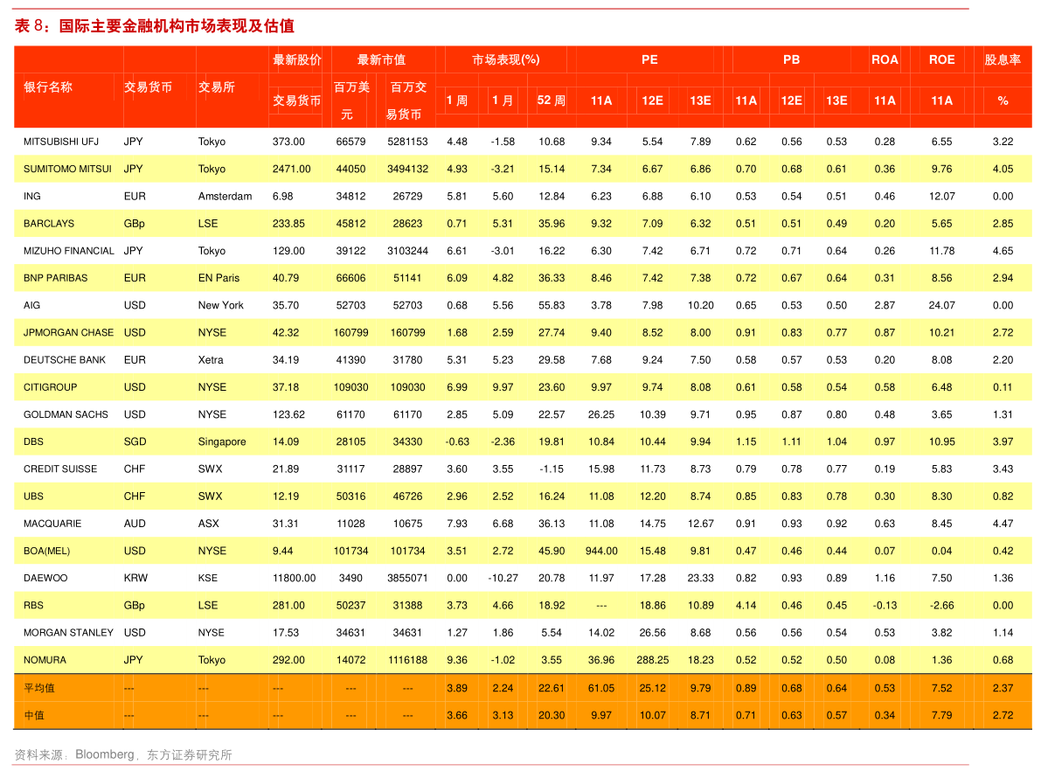Click the NOMURA row label
This screenshot has height=778, width=1041.
coord(45,659)
